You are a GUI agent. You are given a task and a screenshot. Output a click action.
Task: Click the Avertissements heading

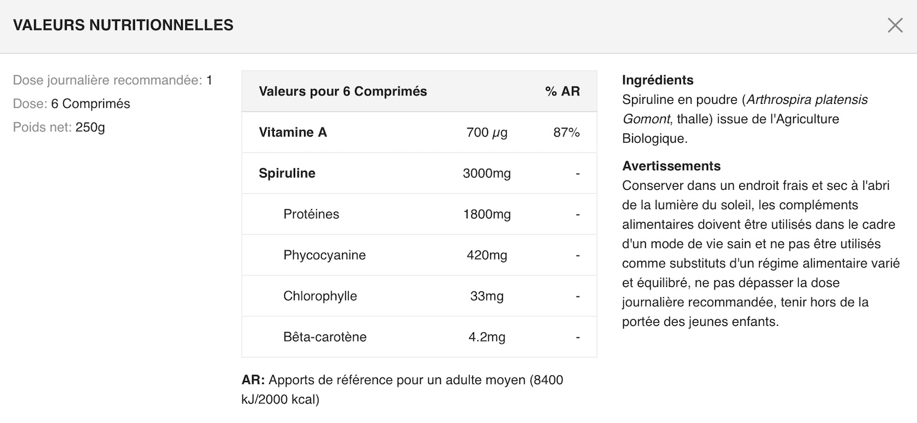(x=671, y=166)
